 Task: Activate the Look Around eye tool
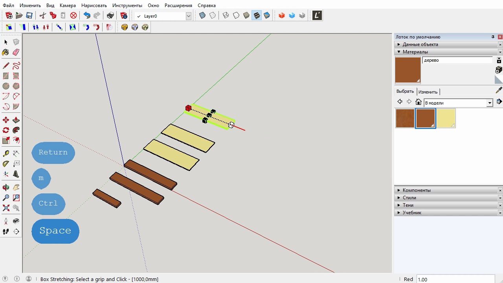click(x=16, y=221)
